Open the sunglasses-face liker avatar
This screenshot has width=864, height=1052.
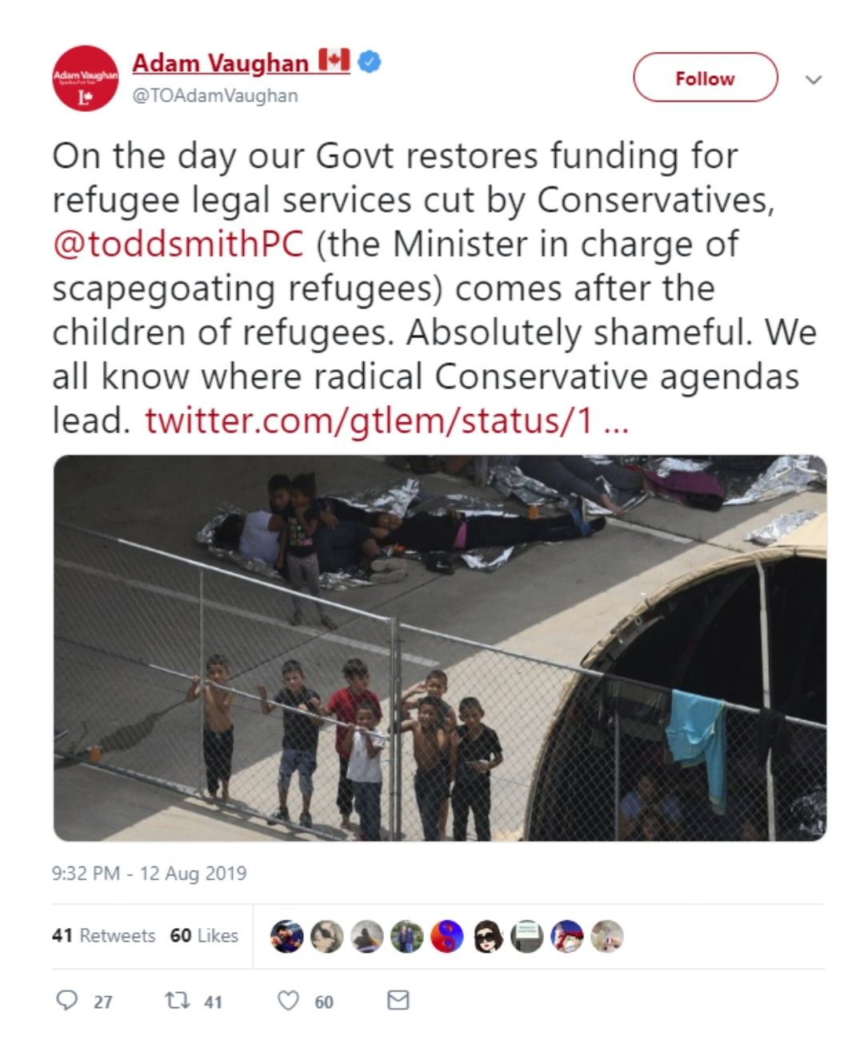click(487, 936)
